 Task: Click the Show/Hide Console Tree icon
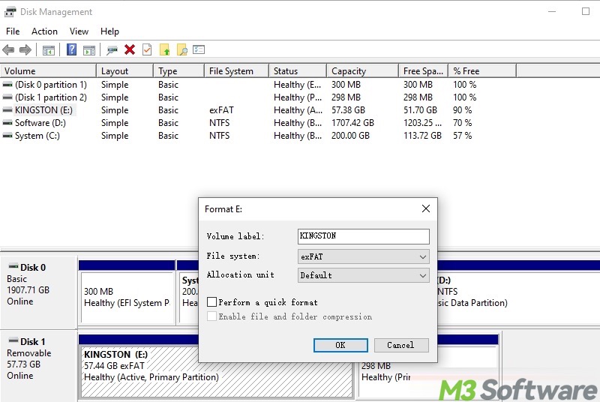(48, 50)
